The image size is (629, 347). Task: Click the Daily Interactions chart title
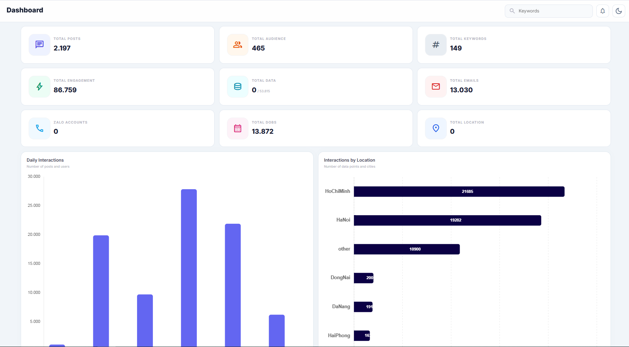tap(45, 160)
